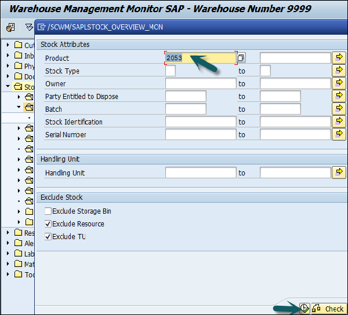Click the Party Entitled to Dispose to field
The image size is (348, 315).
[280, 96]
